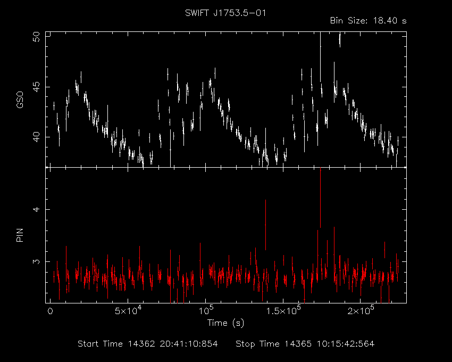Click the 'Stop Time 14365 10:15:42:564' text
Viewport: 452px width, 362px height.
click(x=305, y=344)
